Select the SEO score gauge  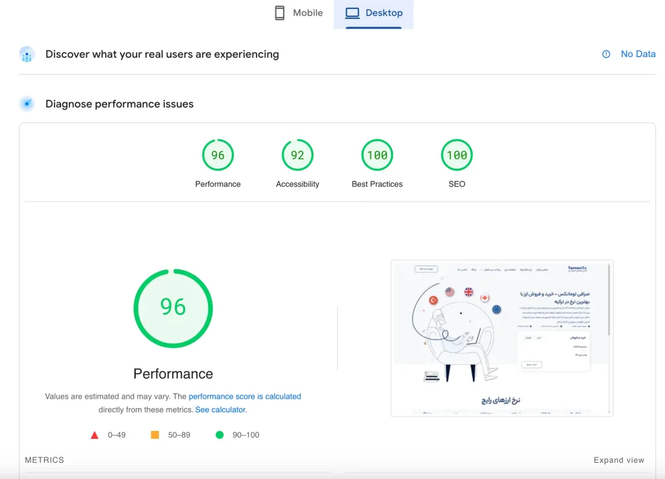[x=457, y=164]
